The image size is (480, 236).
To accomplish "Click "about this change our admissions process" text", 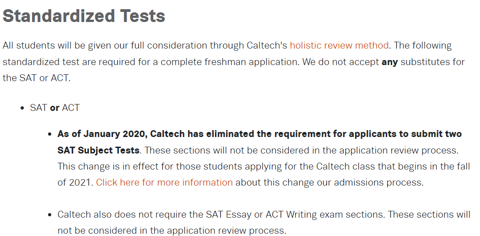I will [x=329, y=182].
